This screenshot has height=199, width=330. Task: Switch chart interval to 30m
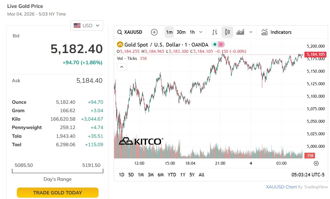(181, 32)
